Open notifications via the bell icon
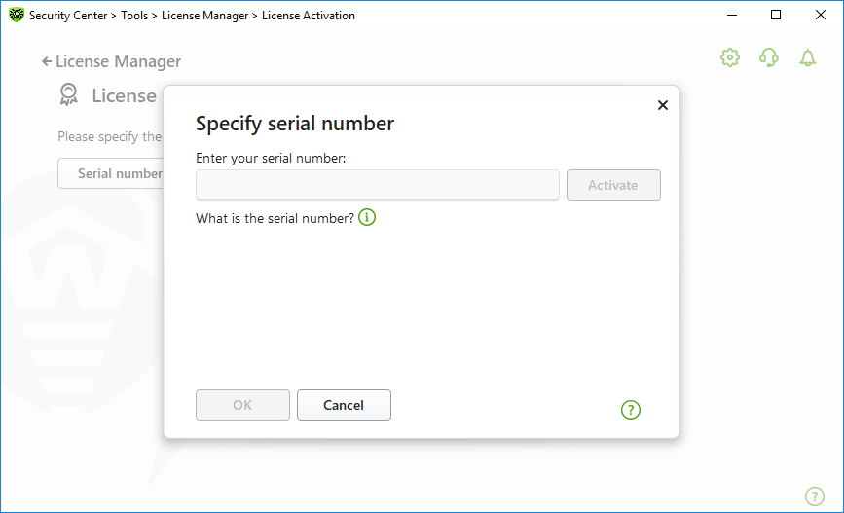Screen dimensions: 844x513 tap(807, 57)
